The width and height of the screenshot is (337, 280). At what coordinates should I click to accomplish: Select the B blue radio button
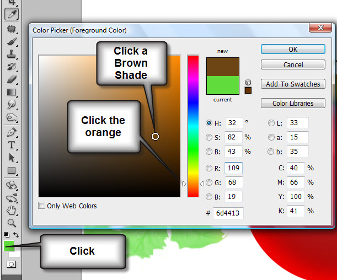[208, 197]
